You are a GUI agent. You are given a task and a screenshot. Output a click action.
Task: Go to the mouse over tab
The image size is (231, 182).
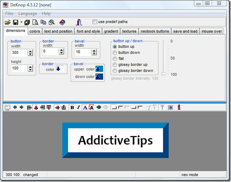click(211, 31)
